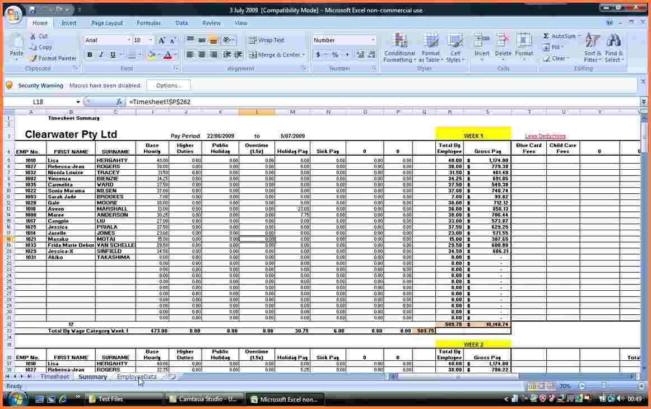Open the Find & Select binoculars
Screen dimensions: 651x409
coord(614,41)
